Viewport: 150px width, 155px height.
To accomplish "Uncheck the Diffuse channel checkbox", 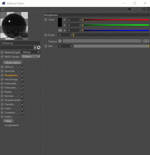I will coord(23,67).
